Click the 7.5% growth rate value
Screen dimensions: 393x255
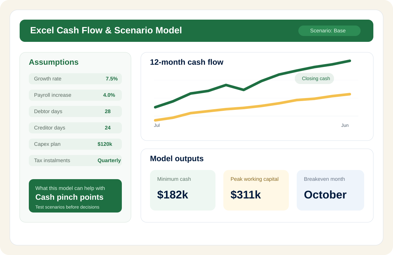[x=112, y=79]
